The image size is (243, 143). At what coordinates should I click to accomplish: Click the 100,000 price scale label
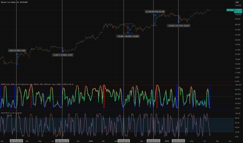coord(238,14)
